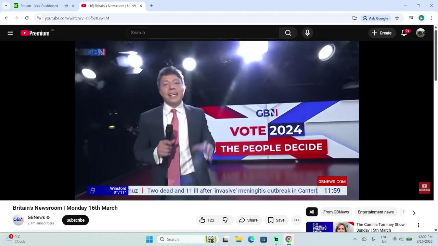This screenshot has height=246, width=438.
Task: Dislike the video with thumbs down
Action: (226, 220)
